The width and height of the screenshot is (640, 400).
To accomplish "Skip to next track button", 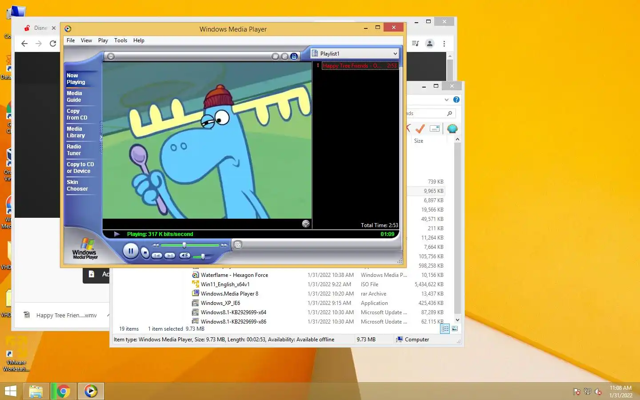I will point(170,256).
